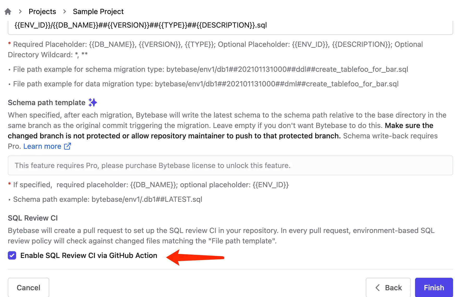Click the external link icon after Learn more
The image size is (463, 297).
point(67,146)
